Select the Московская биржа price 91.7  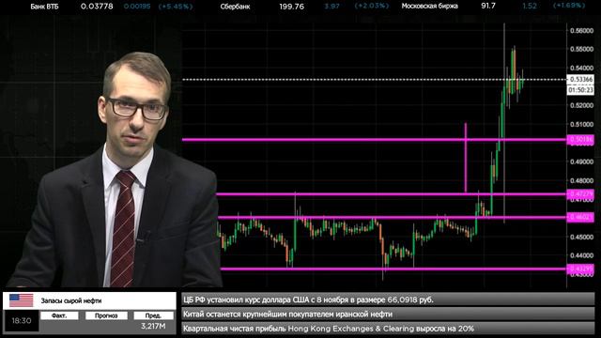click(488, 6)
